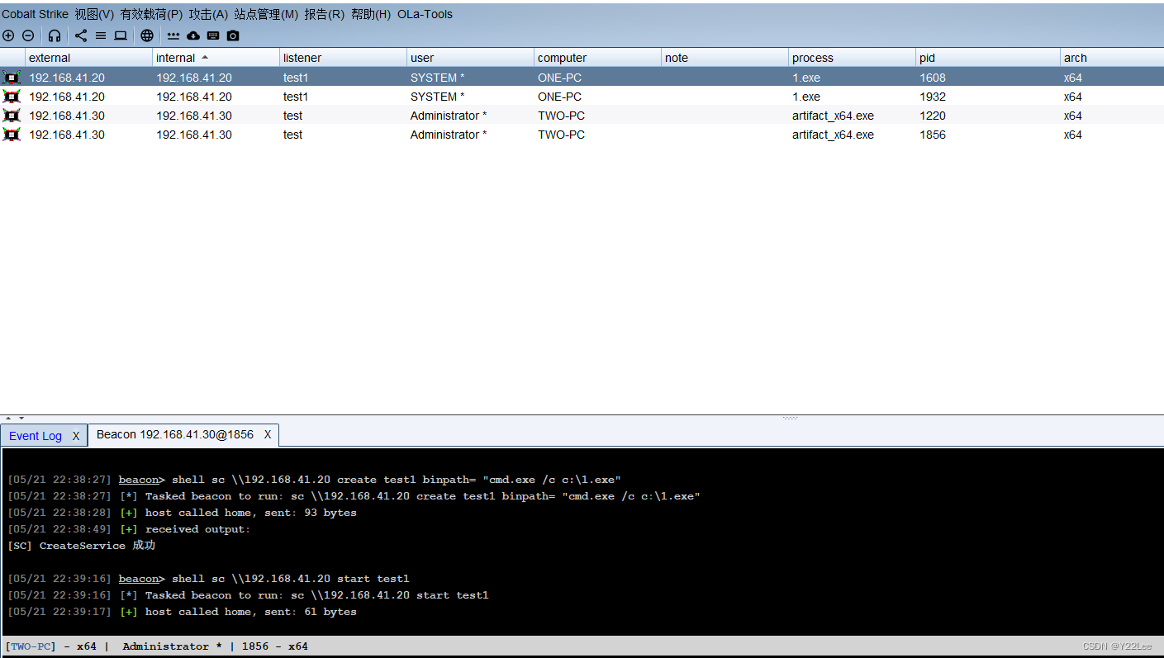Switch to session table view icon
The image size is (1164, 658).
[x=101, y=36]
